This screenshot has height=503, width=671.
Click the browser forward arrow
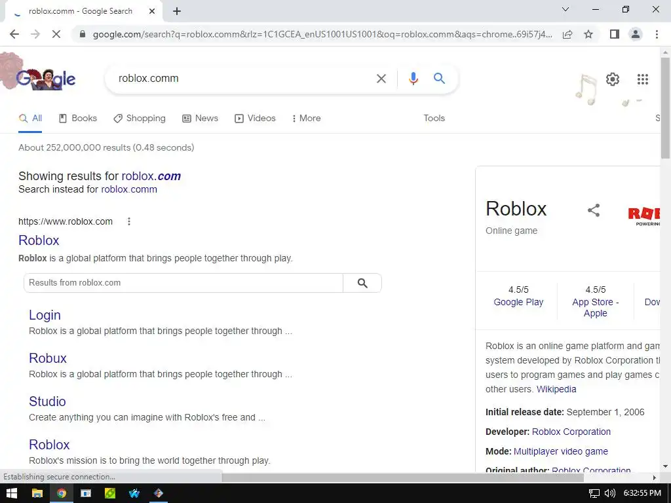[35, 34]
